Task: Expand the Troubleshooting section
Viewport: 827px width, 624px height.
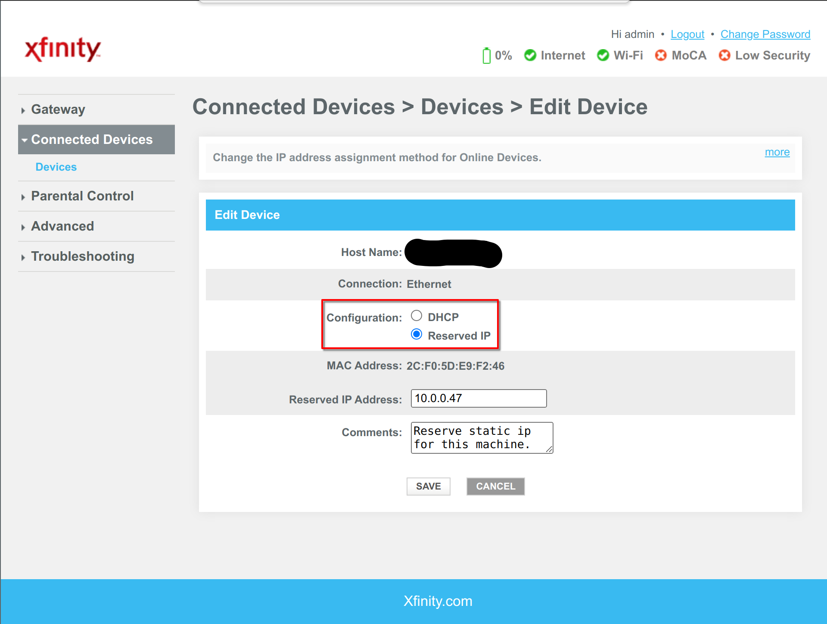Action: (x=83, y=256)
